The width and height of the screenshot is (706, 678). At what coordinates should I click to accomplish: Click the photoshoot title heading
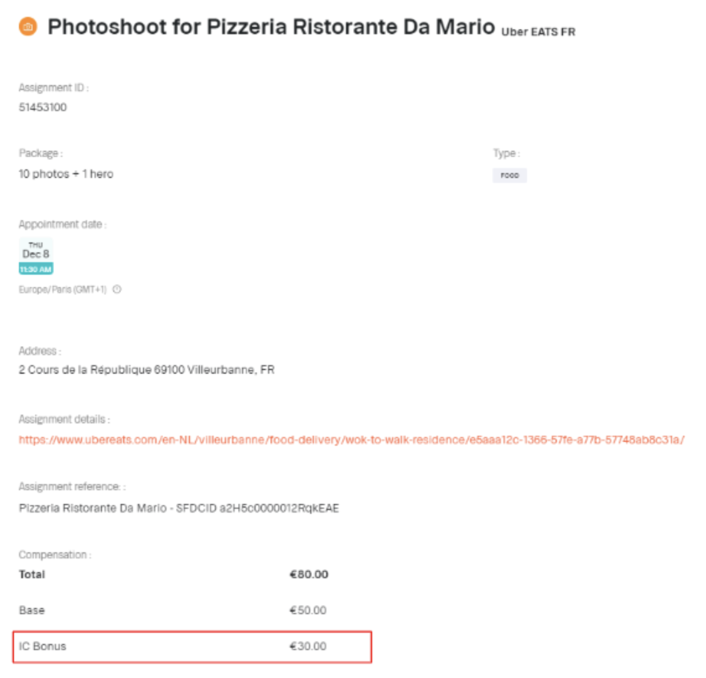(271, 27)
